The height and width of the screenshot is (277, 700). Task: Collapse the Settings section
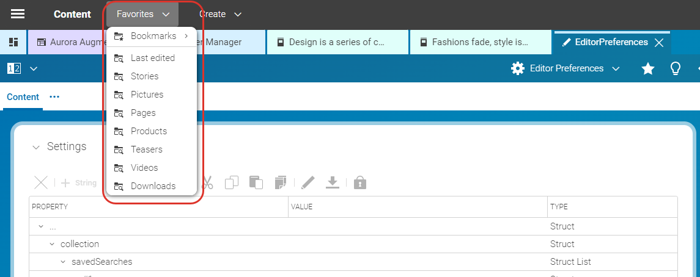[36, 147]
